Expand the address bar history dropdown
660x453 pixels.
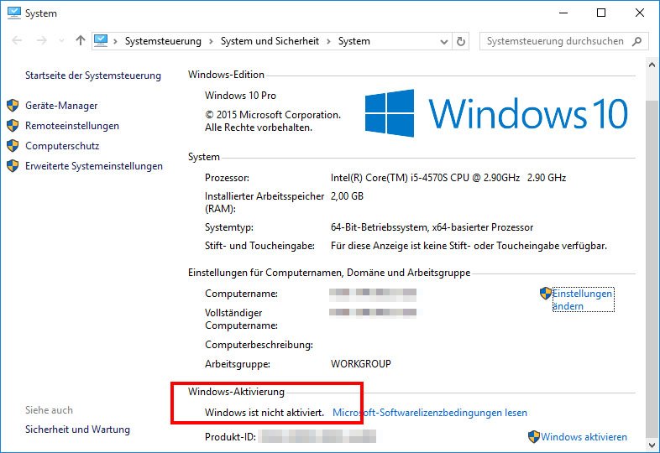(443, 41)
